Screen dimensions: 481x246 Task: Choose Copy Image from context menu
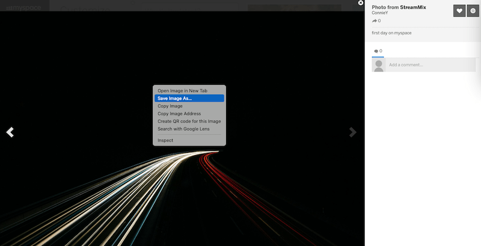click(170, 106)
